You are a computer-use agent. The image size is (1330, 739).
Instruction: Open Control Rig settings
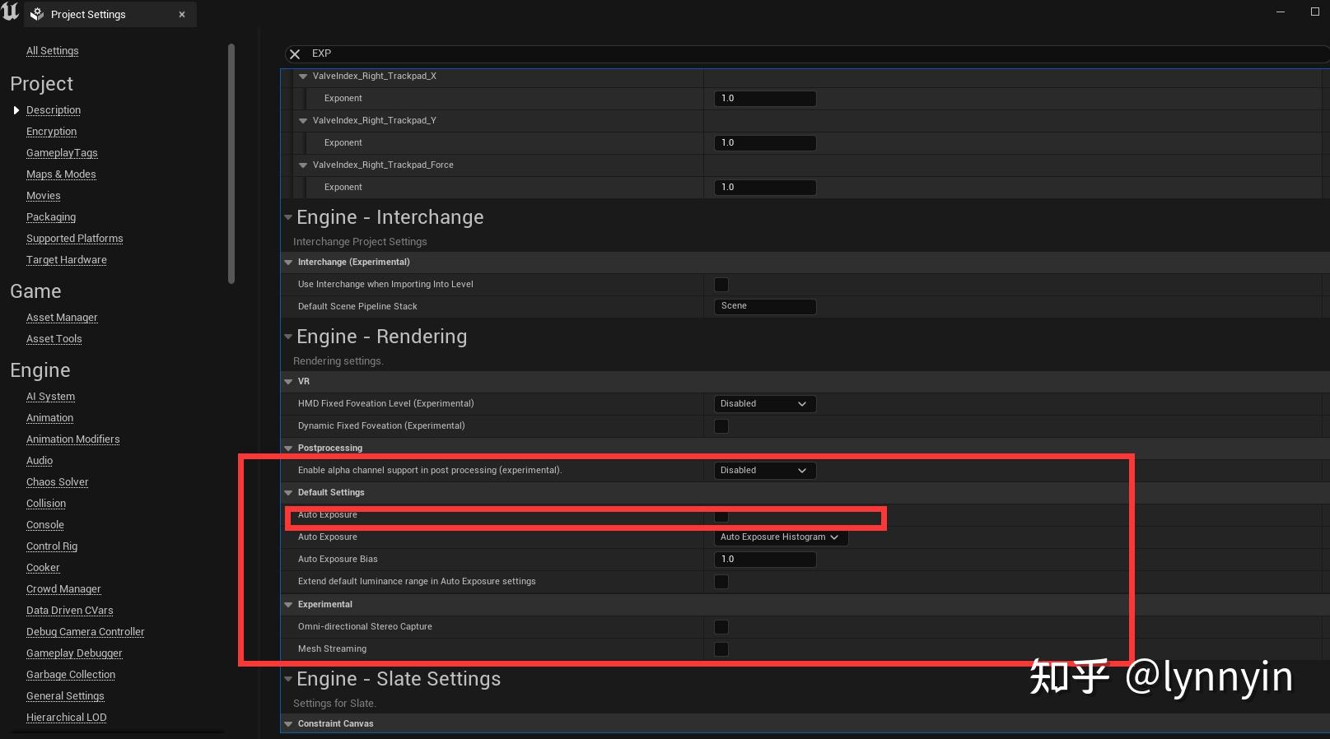click(x=52, y=546)
